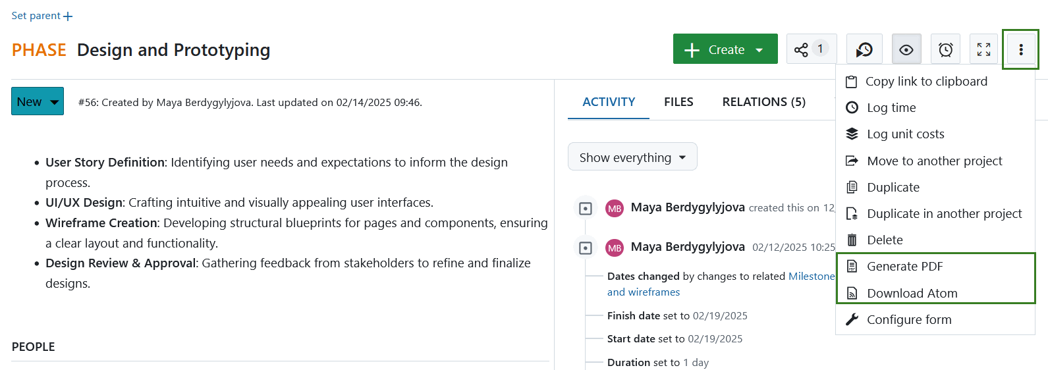This screenshot has width=1048, height=370.
Task: Toggle the watch eye icon
Action: coord(906,49)
